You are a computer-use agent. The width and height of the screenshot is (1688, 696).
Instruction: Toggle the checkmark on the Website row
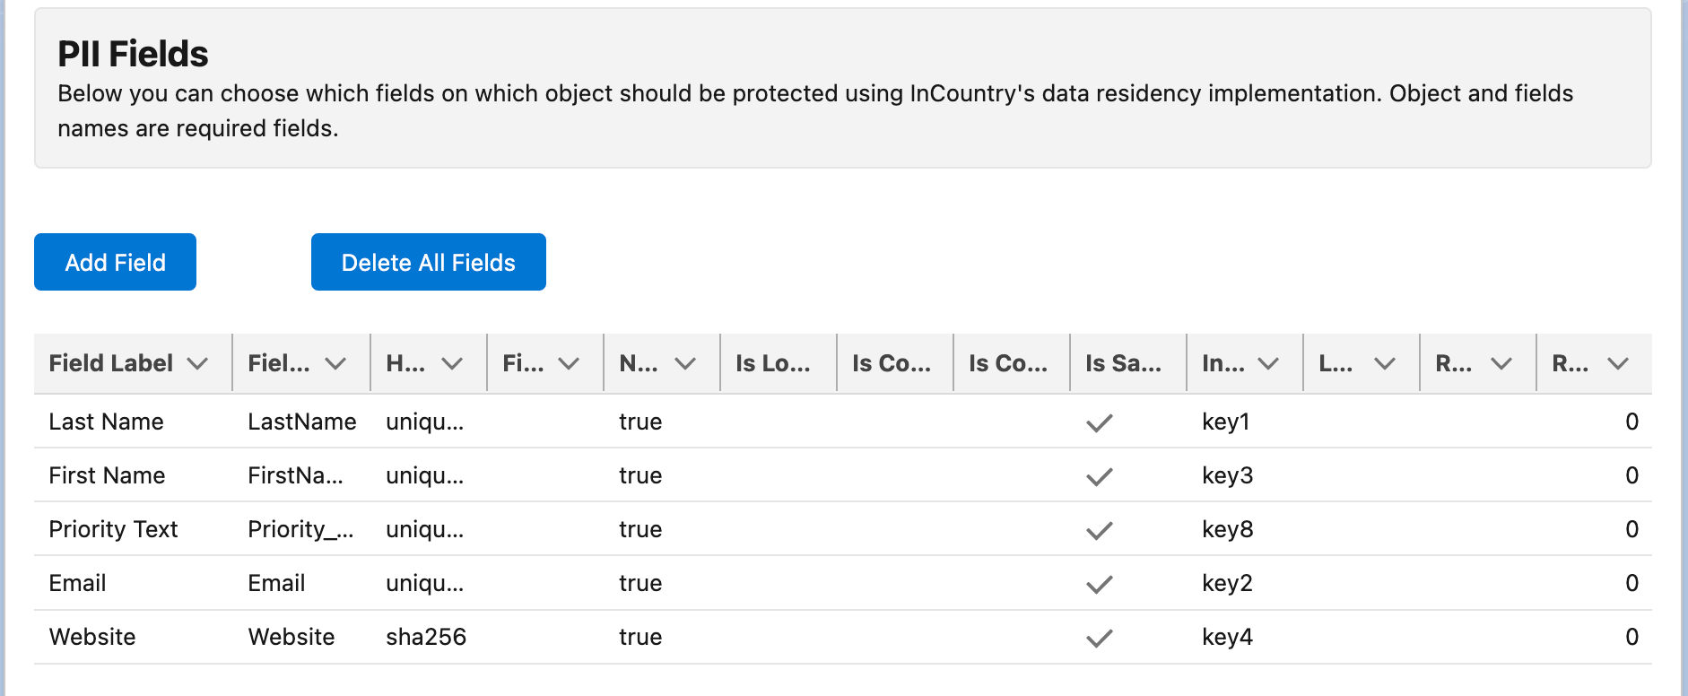tap(1100, 637)
